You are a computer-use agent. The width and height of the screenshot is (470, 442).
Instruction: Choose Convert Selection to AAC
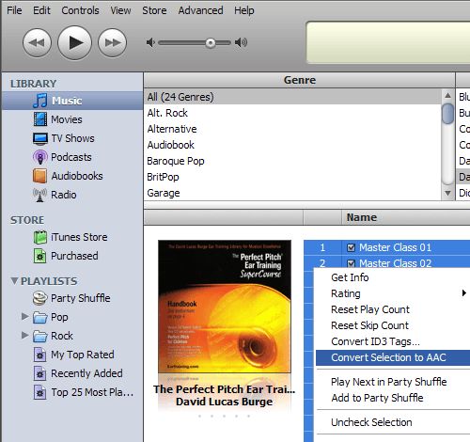pyautogui.click(x=393, y=357)
